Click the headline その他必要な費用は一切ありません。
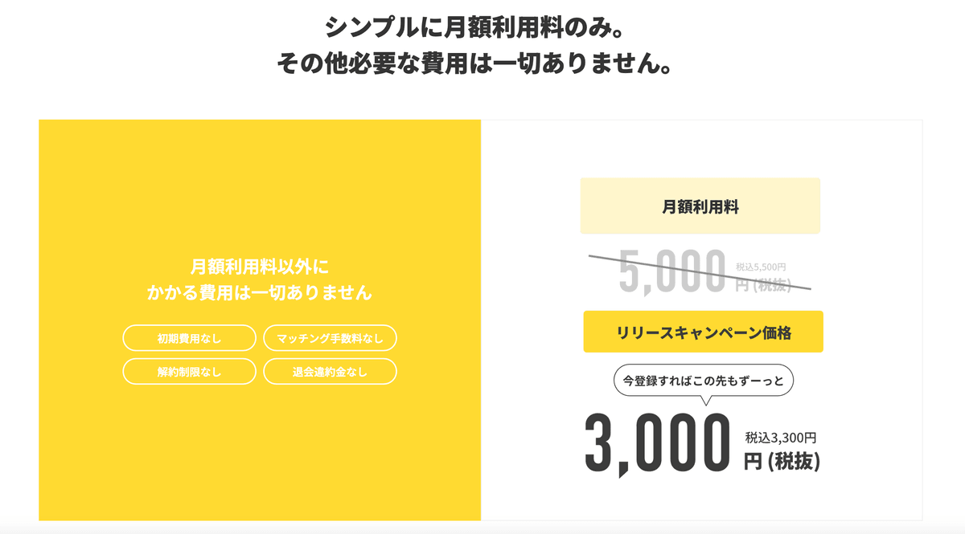Viewport: 965px width, 534px height. pos(474,63)
